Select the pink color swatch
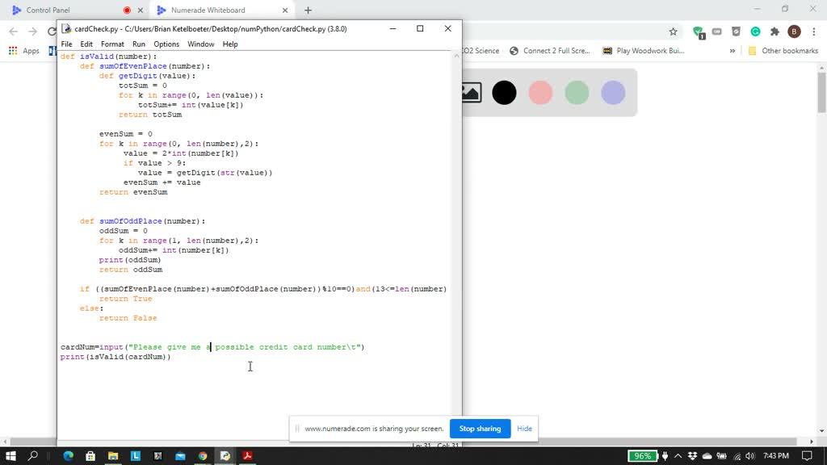The width and height of the screenshot is (827, 465). tap(540, 93)
